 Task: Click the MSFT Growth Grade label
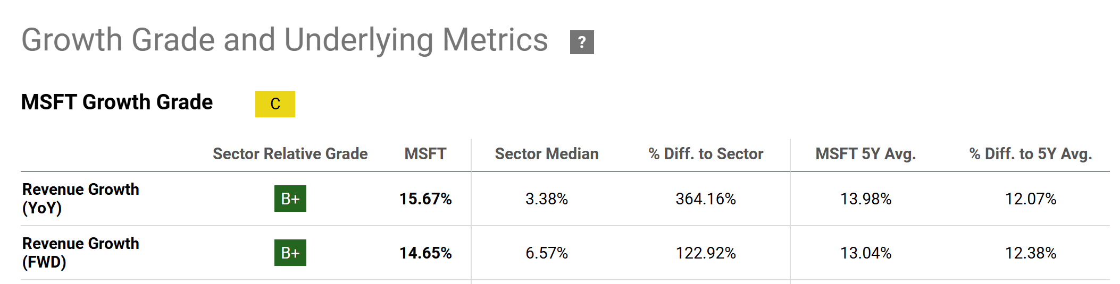[117, 102]
